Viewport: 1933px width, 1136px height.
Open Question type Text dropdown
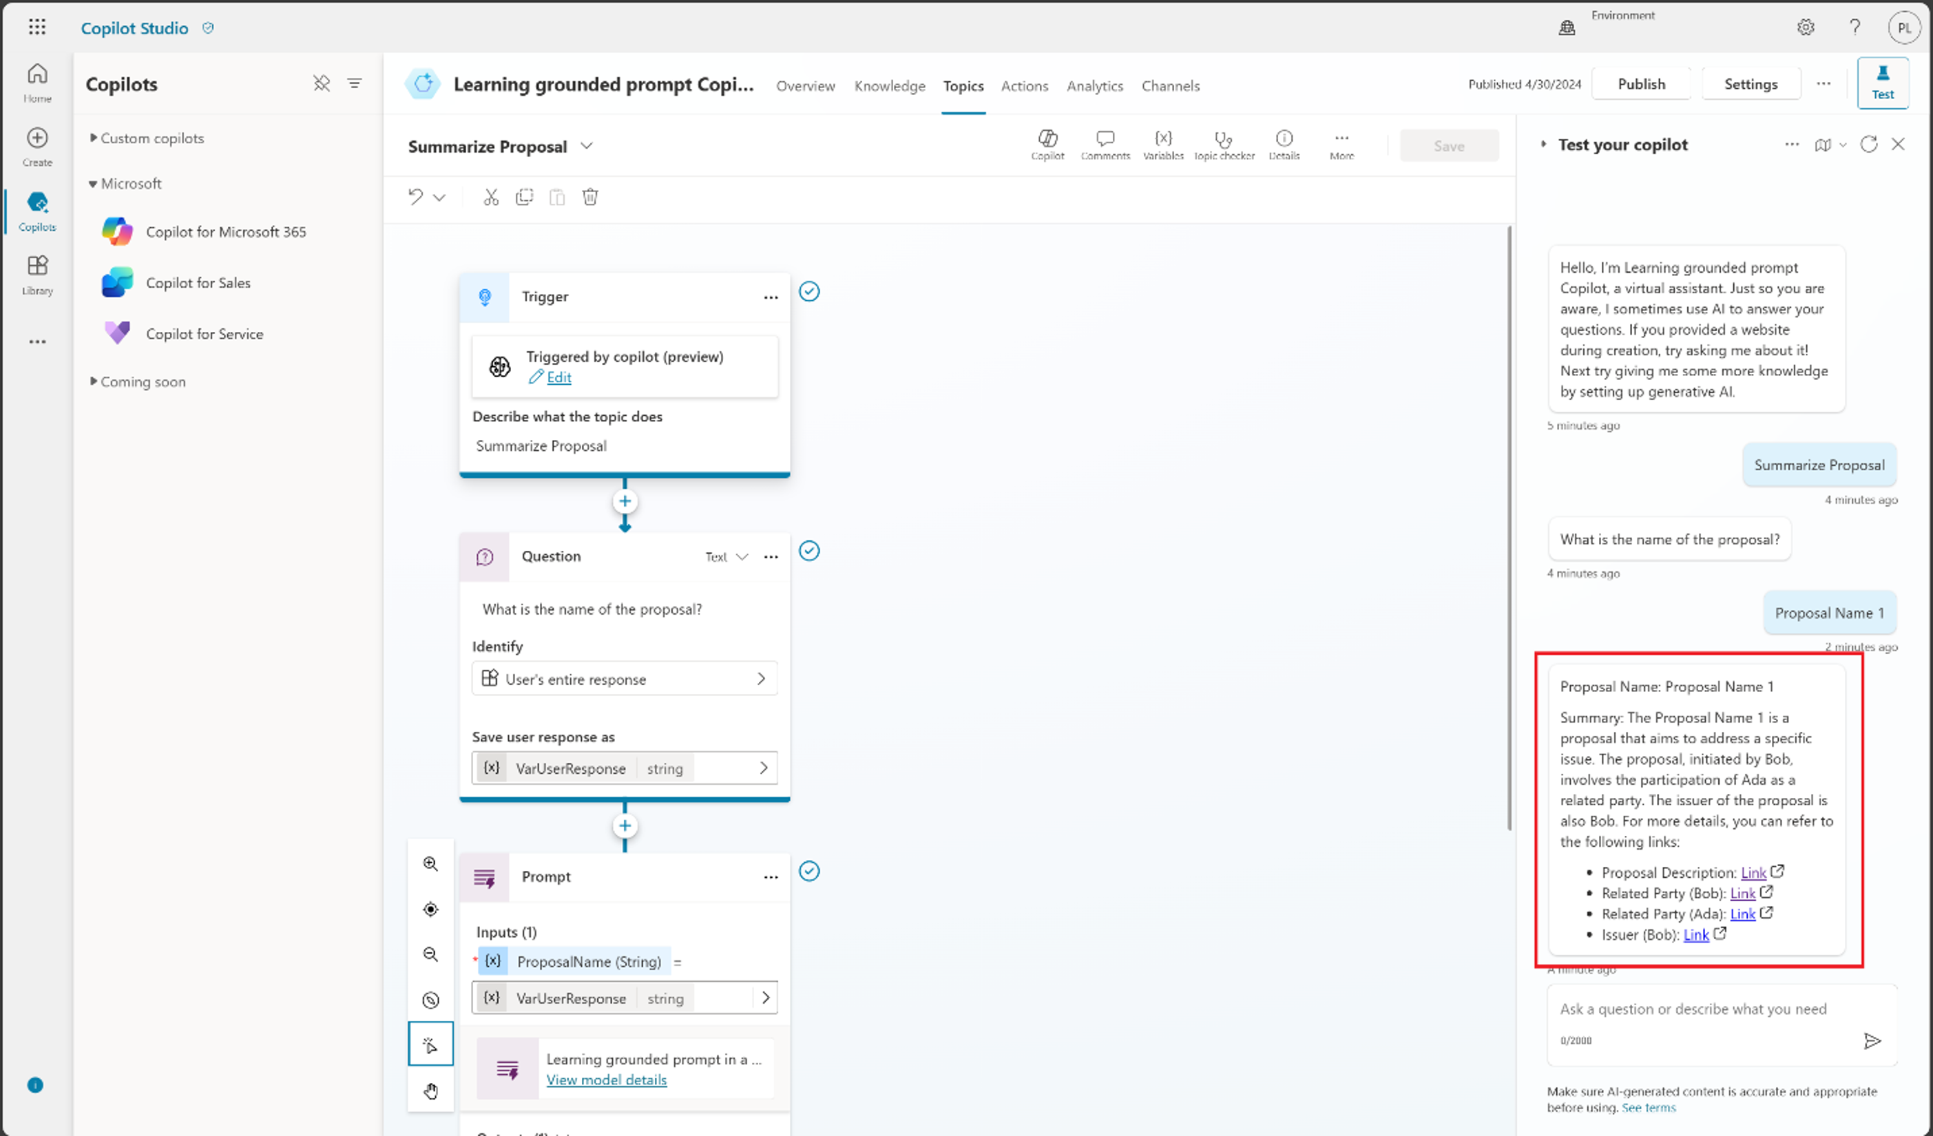[727, 557]
